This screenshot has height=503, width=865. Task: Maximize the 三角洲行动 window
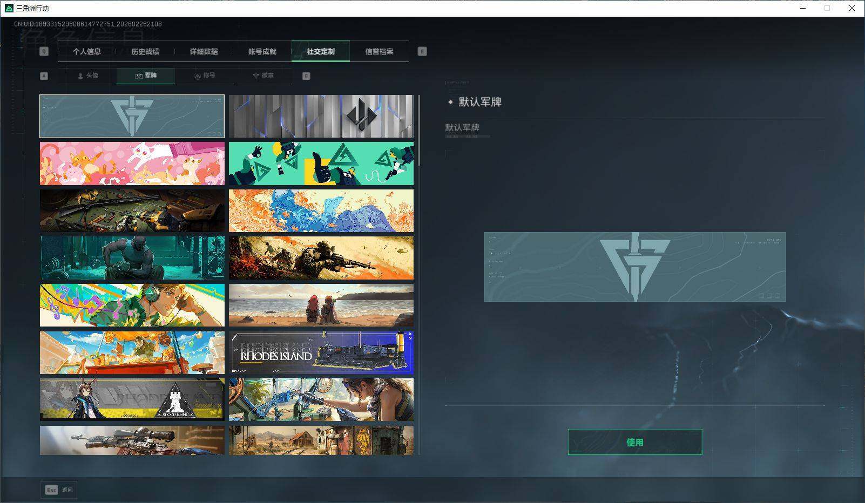click(827, 8)
